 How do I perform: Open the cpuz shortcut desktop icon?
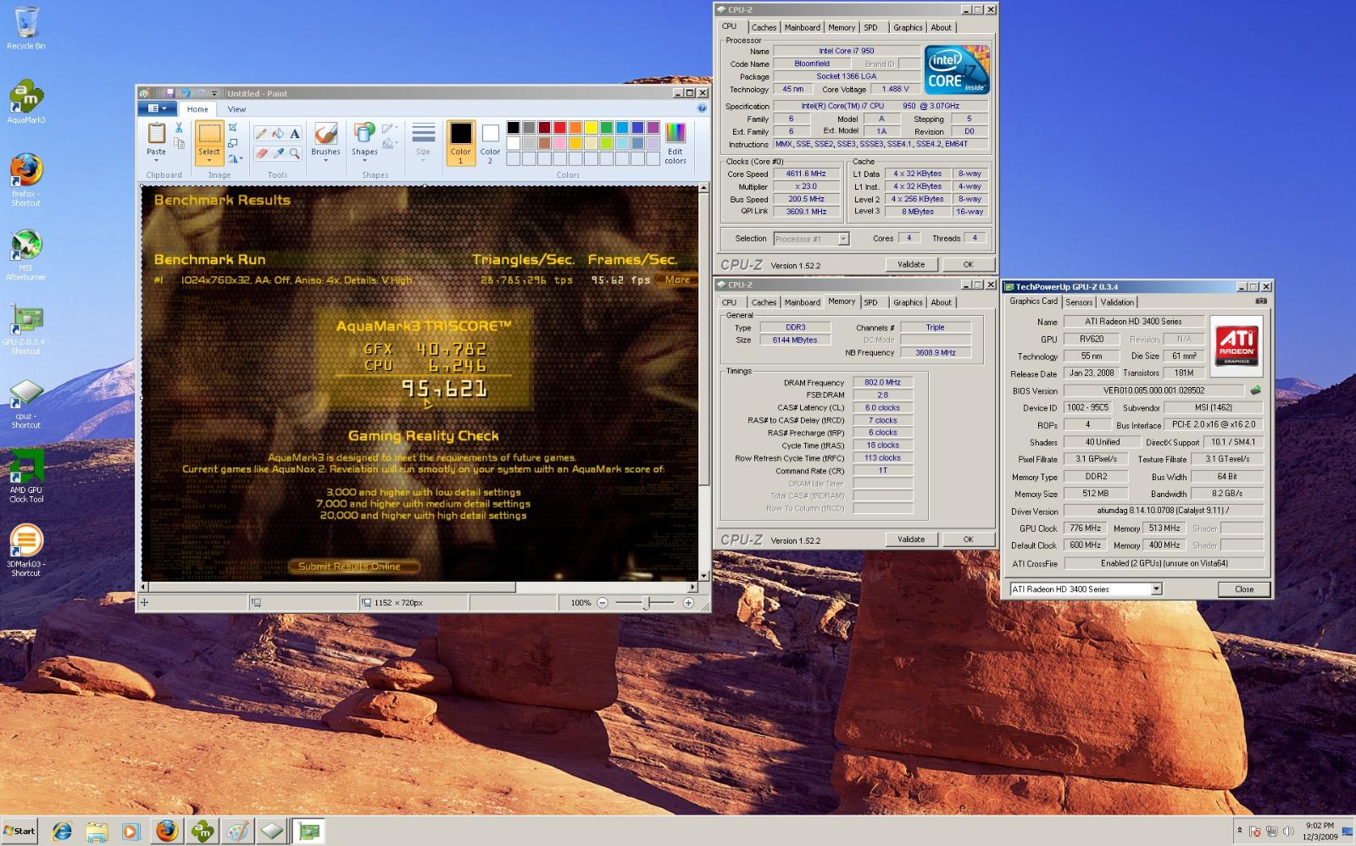pos(26,403)
